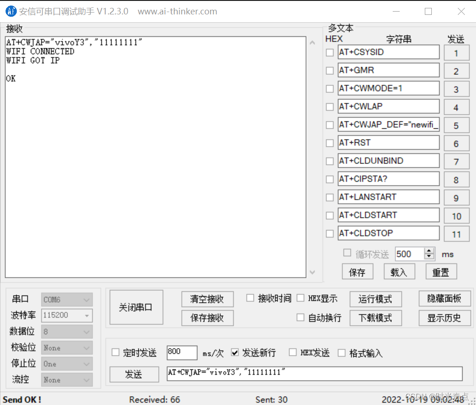Enable the 循环发送 loop send checkbox
476x405 pixels.
[x=347, y=253]
